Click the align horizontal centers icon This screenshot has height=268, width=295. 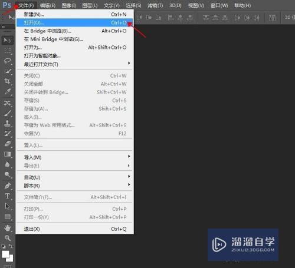click(x=180, y=18)
